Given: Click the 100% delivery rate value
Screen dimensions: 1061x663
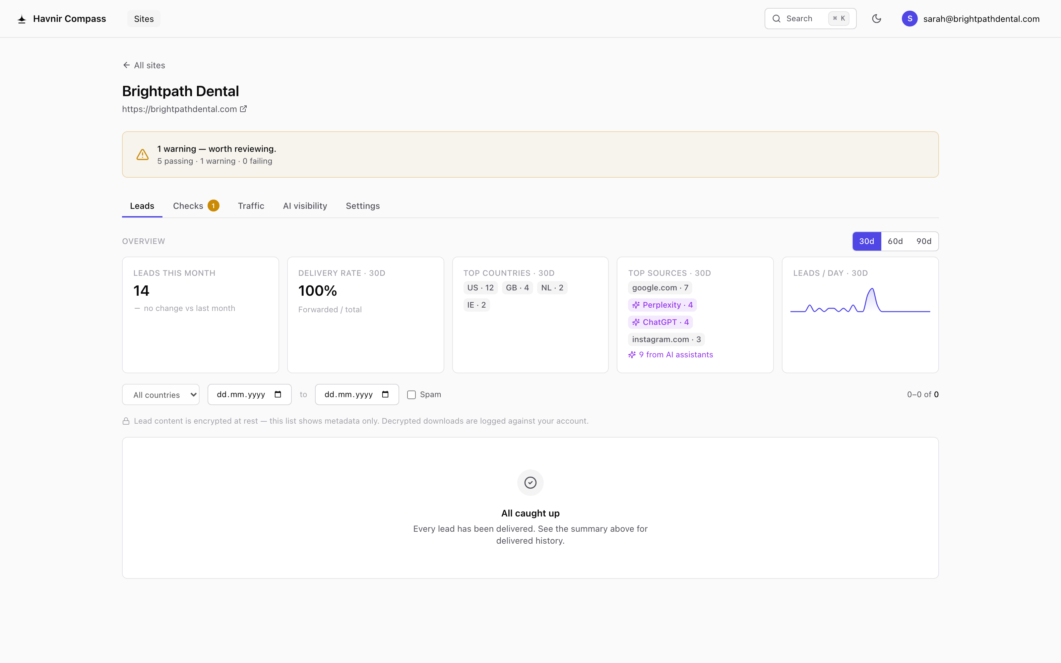Looking at the screenshot, I should point(317,291).
